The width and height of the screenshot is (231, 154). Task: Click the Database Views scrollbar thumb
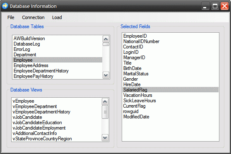[x=105, y=112]
